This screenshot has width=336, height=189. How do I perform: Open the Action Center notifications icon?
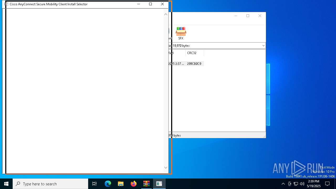[x=327, y=184]
